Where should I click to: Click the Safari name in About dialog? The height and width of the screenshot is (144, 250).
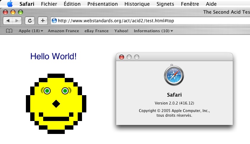coord(174,95)
